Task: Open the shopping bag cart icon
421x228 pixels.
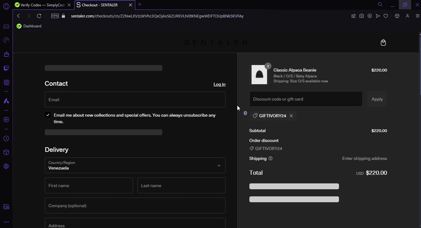Action: [383, 43]
